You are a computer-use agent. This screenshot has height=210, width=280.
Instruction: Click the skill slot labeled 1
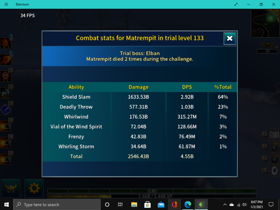(x=6, y=76)
